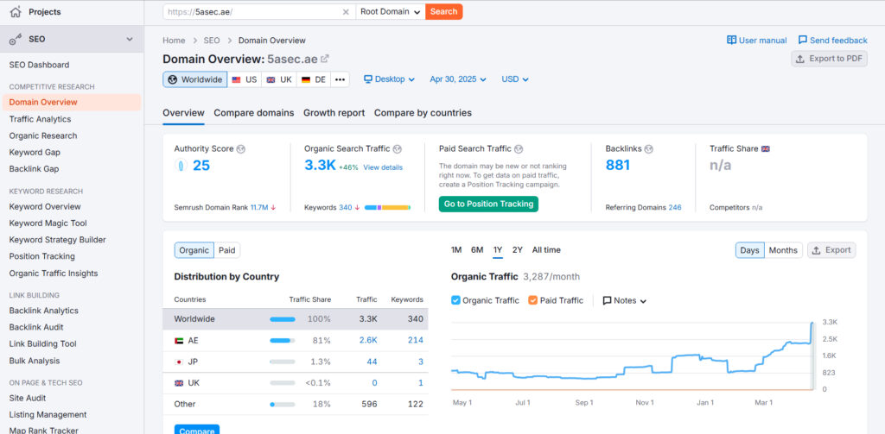Click the Paid Search Traffic info icon
Image resolution: width=885 pixels, height=434 pixels.
(x=519, y=148)
